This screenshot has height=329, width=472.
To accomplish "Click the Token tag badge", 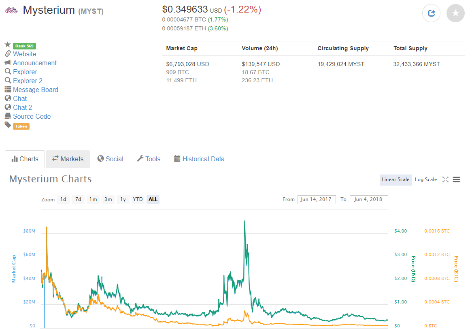I will pyautogui.click(x=21, y=126).
